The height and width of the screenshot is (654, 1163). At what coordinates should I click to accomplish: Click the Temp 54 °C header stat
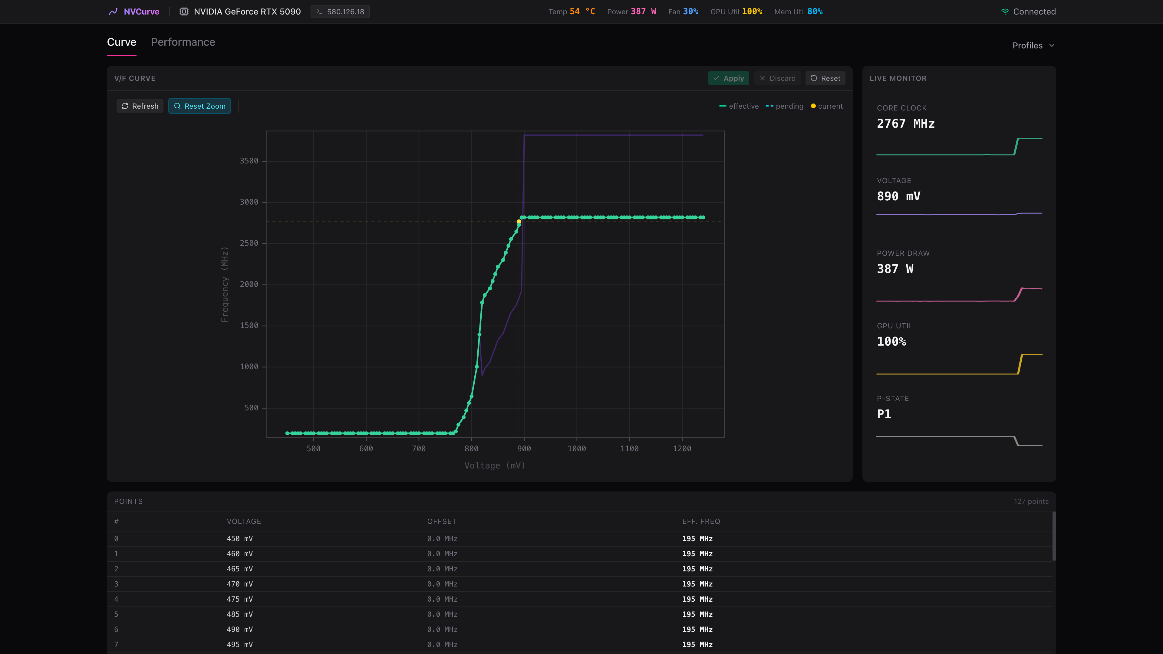572,12
